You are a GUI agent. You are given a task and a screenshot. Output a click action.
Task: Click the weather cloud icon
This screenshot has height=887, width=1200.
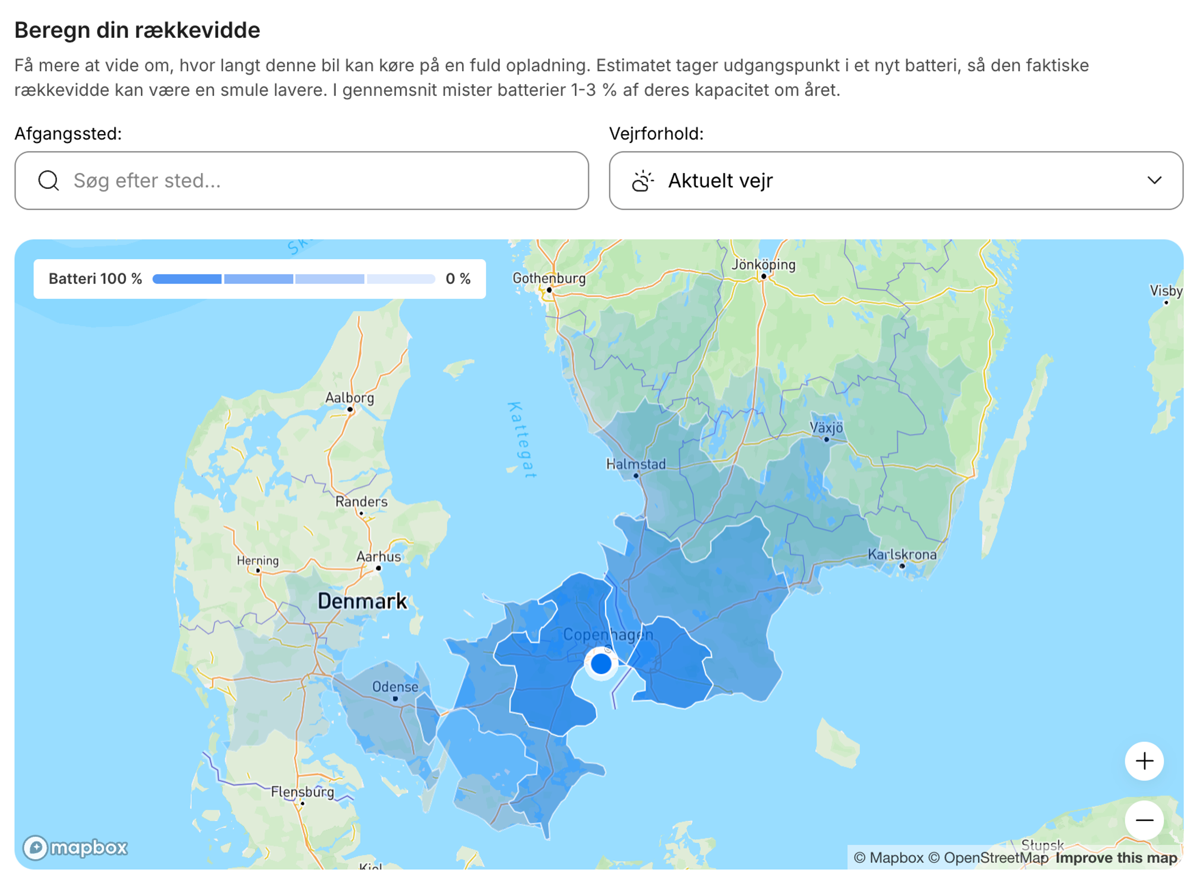click(x=643, y=181)
